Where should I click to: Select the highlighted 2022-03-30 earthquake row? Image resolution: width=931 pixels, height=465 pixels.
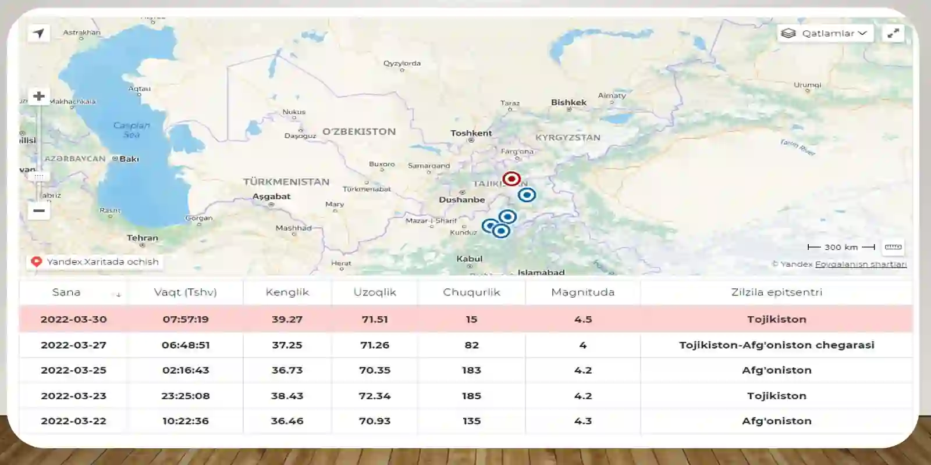465,319
